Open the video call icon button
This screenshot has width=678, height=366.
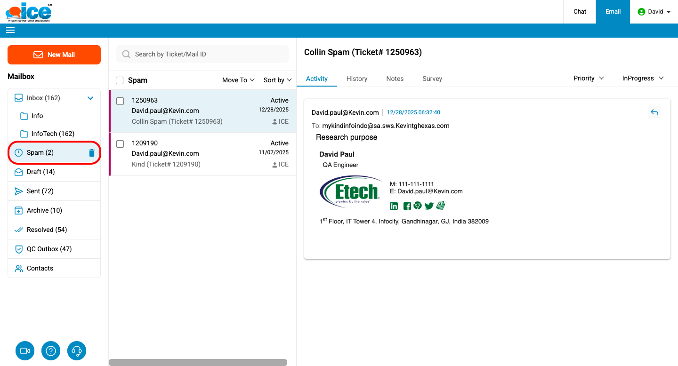coord(25,351)
